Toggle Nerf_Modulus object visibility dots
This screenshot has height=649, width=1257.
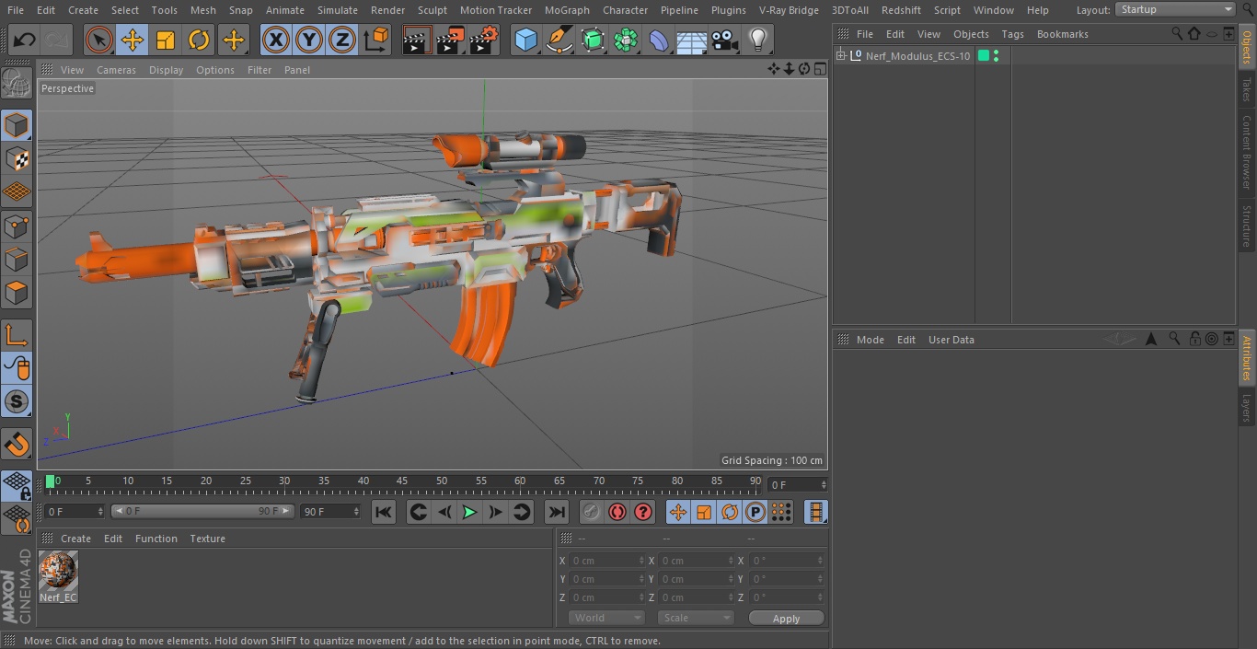click(996, 56)
